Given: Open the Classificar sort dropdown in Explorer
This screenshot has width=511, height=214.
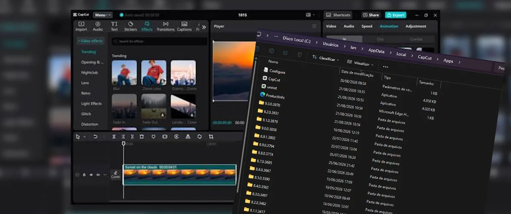Looking at the screenshot, I should [x=326, y=58].
